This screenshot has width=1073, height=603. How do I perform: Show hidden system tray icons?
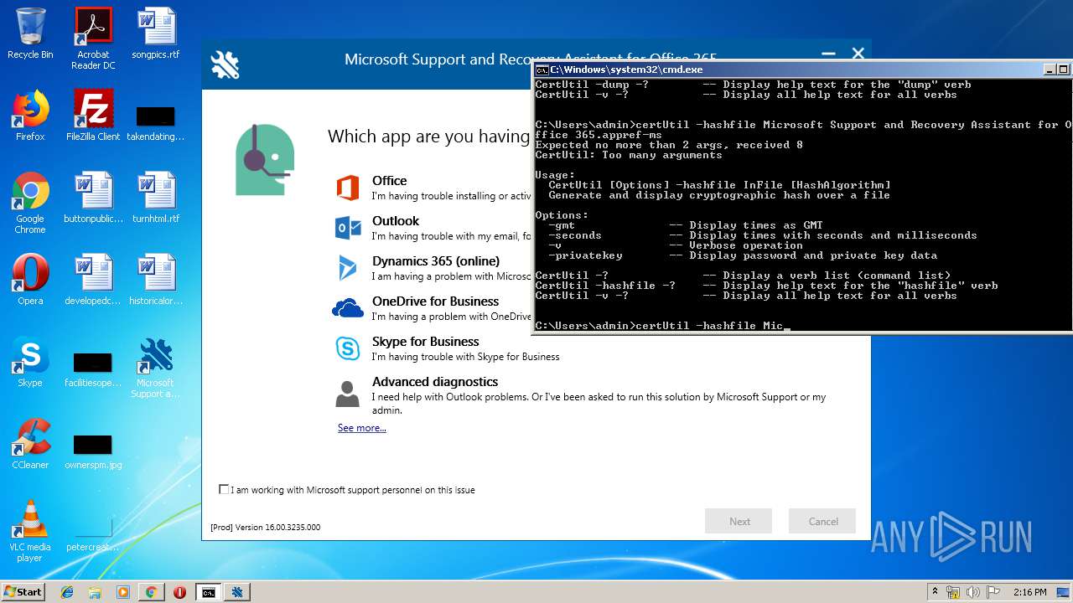(x=936, y=592)
